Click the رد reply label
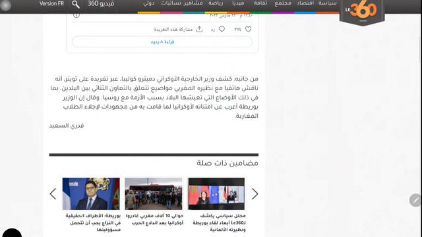Screen dimensions: 422x237 point(212,29)
